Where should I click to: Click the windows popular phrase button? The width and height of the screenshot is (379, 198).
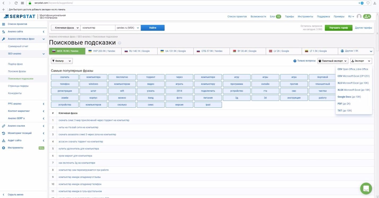click(93, 84)
